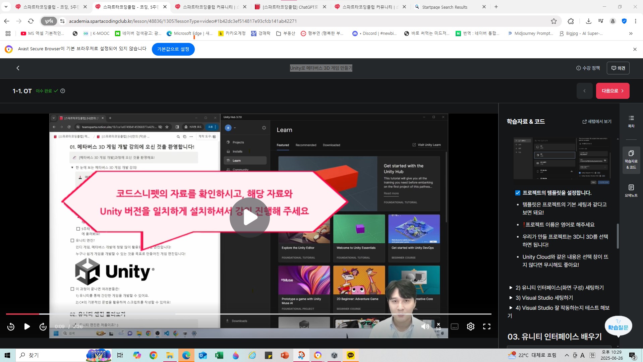The width and height of the screenshot is (643, 362).
Task: Click the project template thumbnail image
Action: pos(562,160)
